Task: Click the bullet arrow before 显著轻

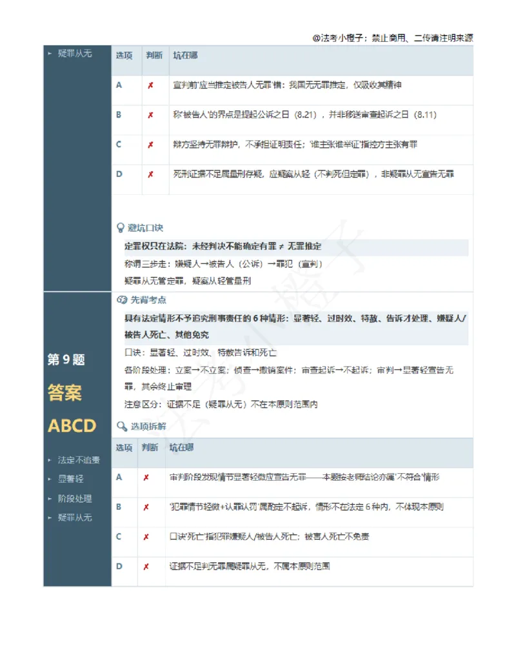Action: (x=50, y=479)
